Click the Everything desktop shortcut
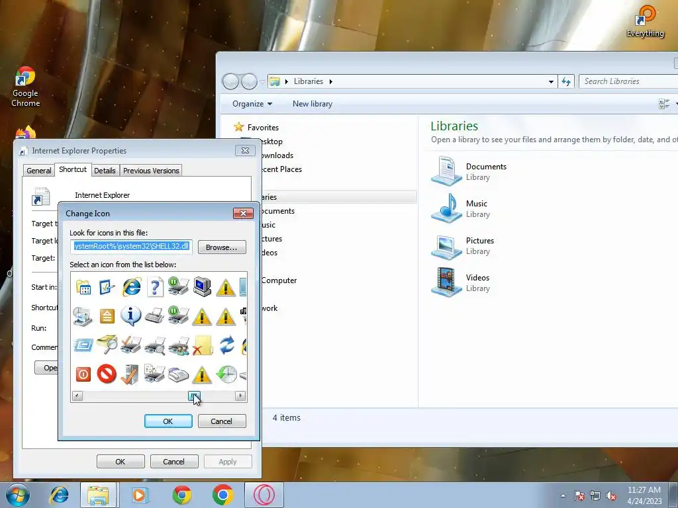The image size is (678, 508). [x=645, y=22]
